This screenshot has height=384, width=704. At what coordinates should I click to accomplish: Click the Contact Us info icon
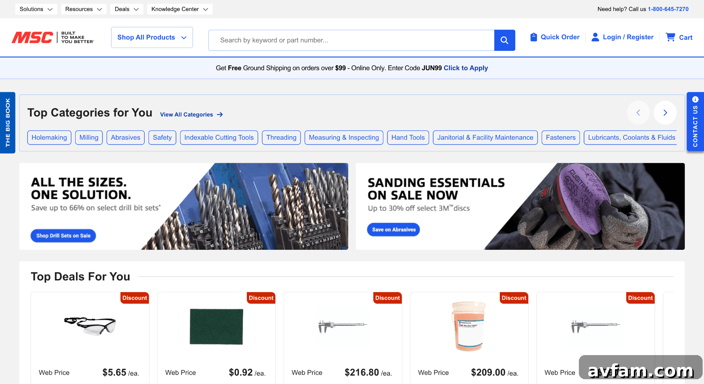695,99
